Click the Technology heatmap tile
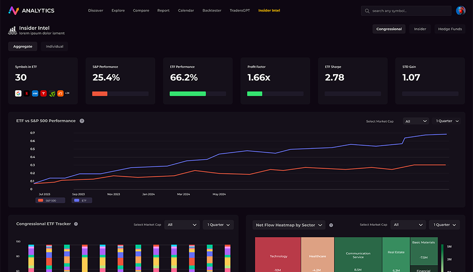Viewport: 473px width, 272px height. [x=278, y=254]
